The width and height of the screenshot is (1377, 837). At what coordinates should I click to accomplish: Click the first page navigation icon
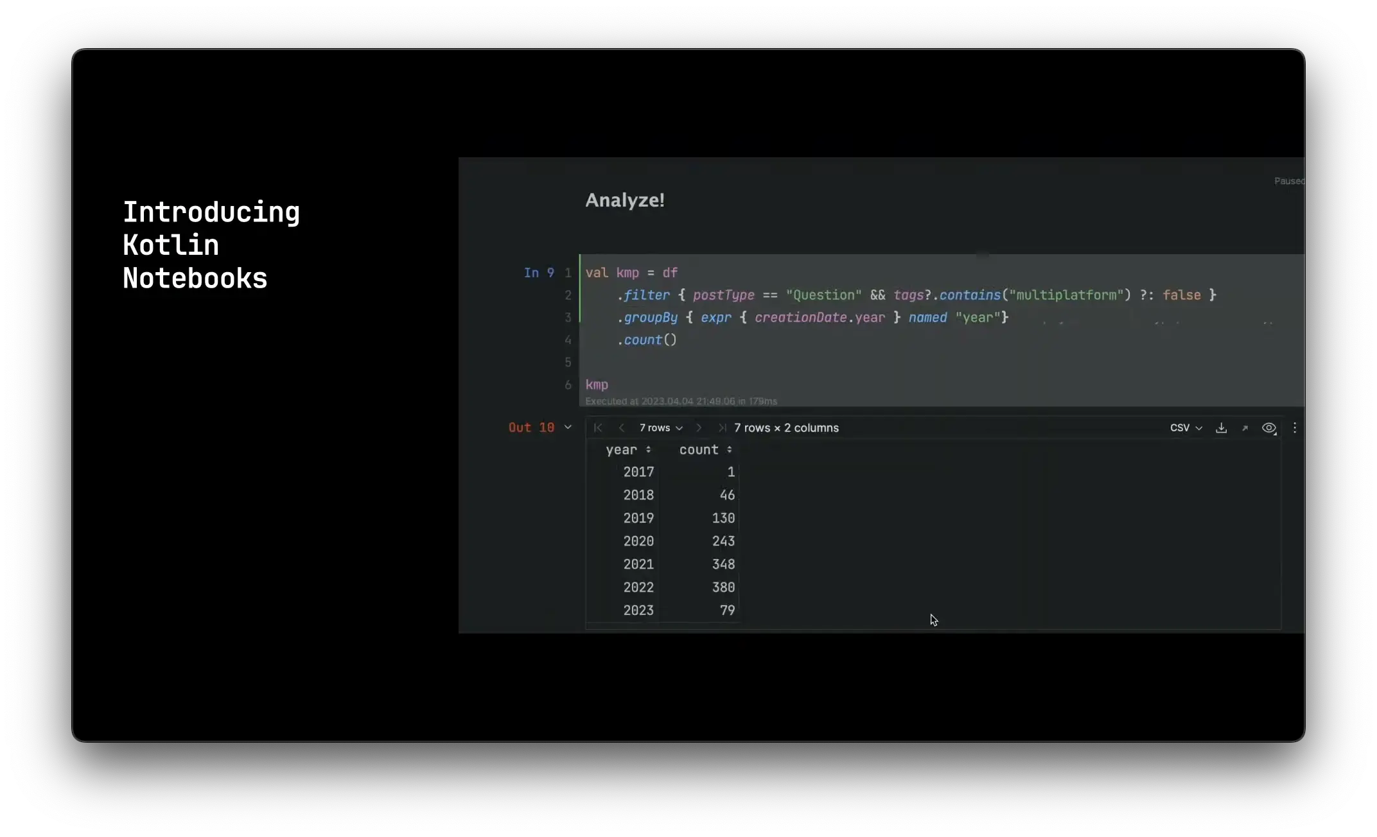598,428
